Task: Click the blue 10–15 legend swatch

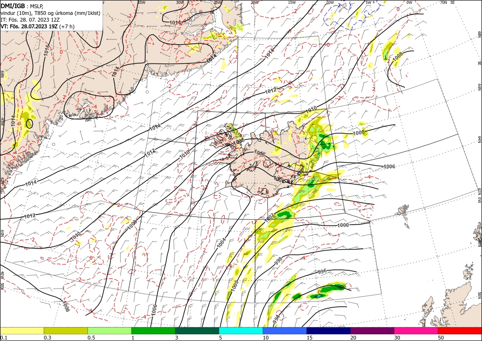Action: 285,330
